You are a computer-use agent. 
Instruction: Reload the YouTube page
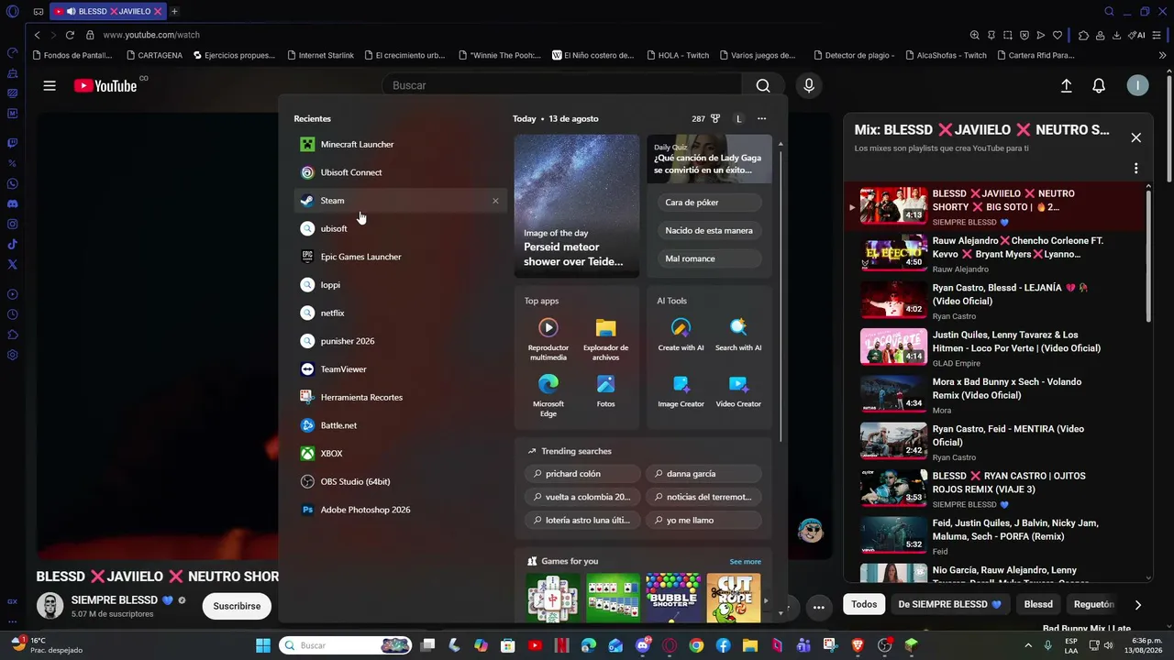pyautogui.click(x=70, y=35)
